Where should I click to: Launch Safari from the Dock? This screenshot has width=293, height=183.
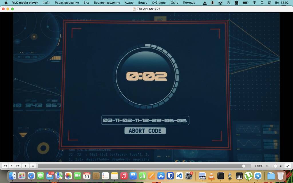31,176
